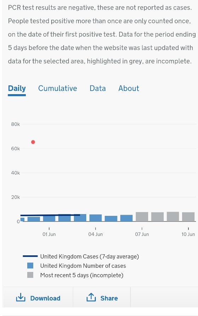Select the blue bar at 04 Jun
This screenshot has height=316, width=198.
pos(95,218)
